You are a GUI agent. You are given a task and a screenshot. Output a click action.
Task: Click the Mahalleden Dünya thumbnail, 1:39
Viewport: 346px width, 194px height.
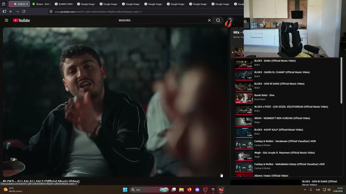[244, 167]
